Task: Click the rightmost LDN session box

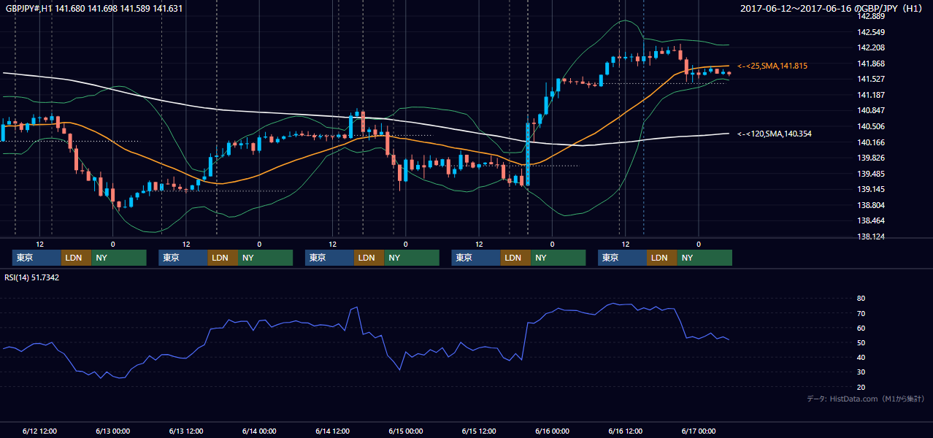Action: click(662, 258)
